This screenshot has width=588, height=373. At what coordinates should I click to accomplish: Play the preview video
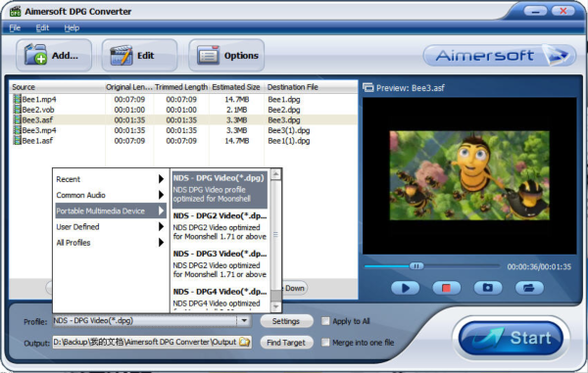point(405,288)
